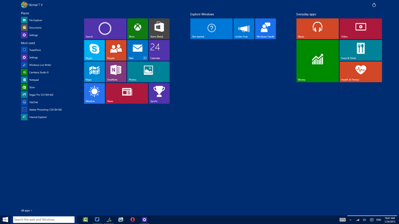Open the People tile

coord(116,50)
